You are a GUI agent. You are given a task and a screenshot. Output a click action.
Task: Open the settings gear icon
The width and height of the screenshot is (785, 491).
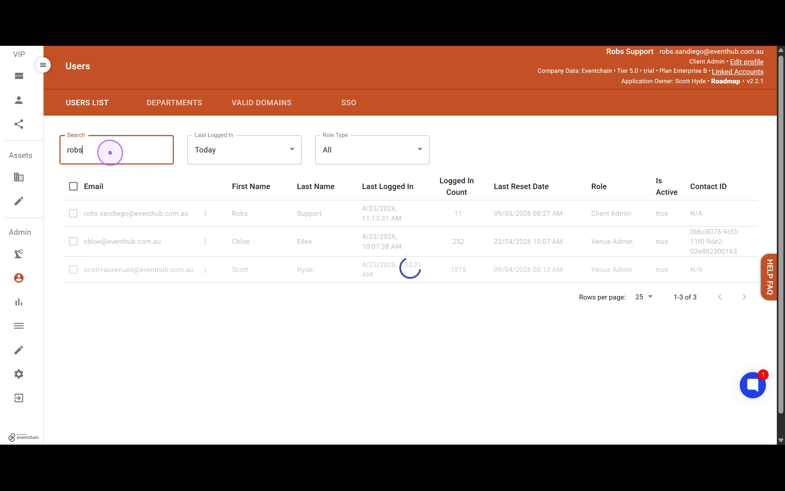(x=19, y=374)
